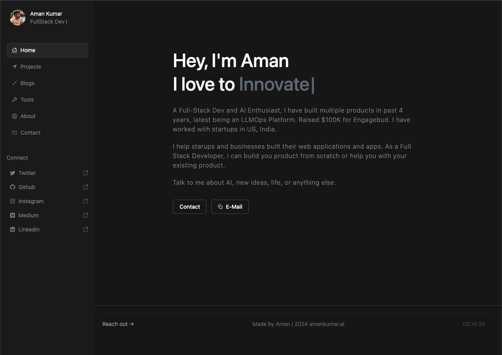Image resolution: width=502 pixels, height=355 pixels.
Task: Select the LinkedIn logo icon
Action: pos(12,229)
